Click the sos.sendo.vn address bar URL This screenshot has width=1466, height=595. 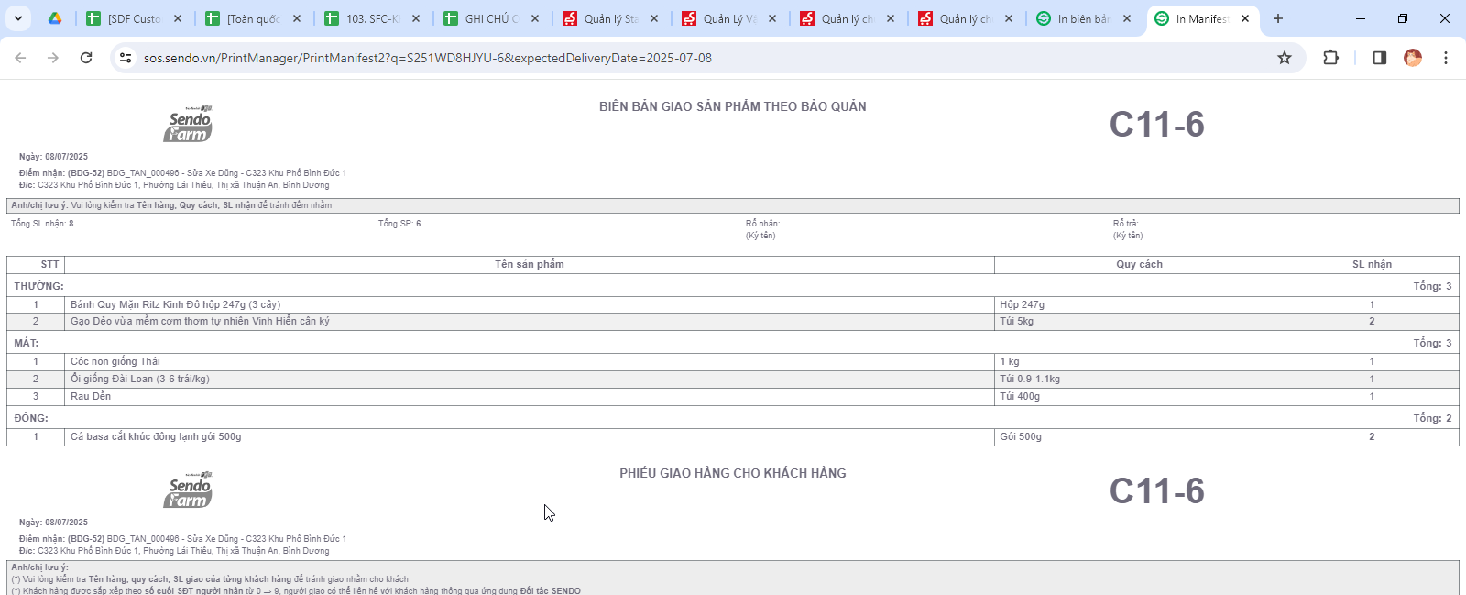click(x=428, y=58)
